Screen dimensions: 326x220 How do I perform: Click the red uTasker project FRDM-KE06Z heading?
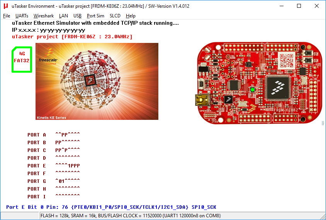point(72,37)
